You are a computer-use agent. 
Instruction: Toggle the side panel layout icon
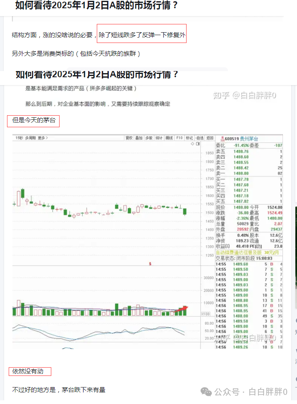pos(198,144)
